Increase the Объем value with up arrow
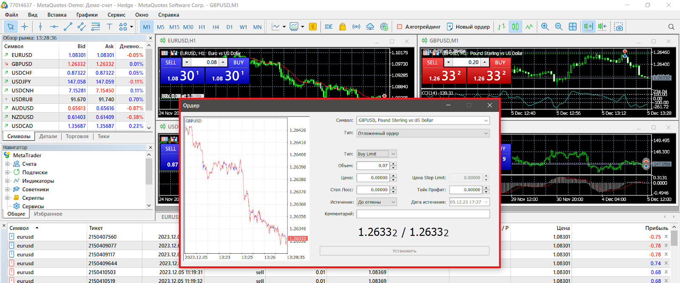 pyautogui.click(x=394, y=164)
